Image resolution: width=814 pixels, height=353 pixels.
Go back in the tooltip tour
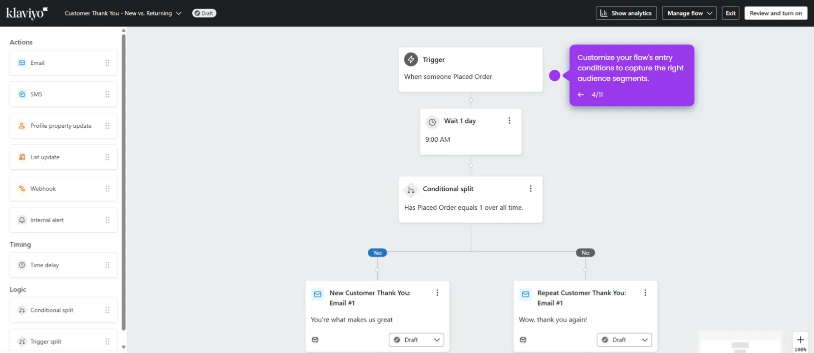coord(580,94)
